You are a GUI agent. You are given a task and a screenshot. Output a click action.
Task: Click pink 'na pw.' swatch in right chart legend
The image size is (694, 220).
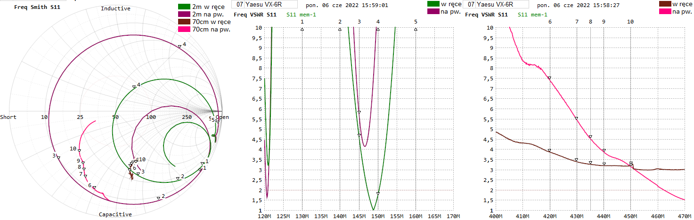coord(664,11)
